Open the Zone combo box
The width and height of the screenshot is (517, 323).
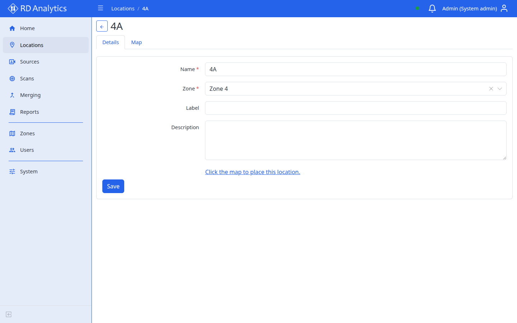pyautogui.click(x=355, y=89)
